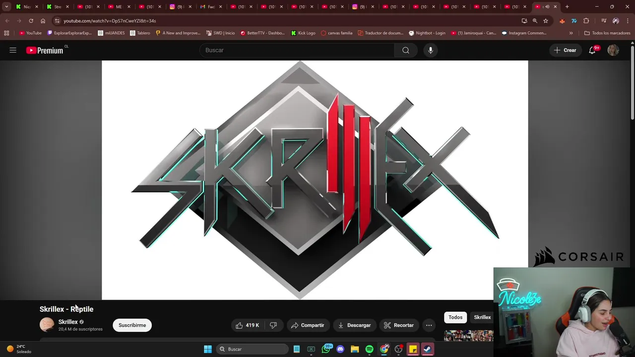This screenshot has height=357, width=635.
Task: Open the more actions ellipsis button
Action: 429,325
